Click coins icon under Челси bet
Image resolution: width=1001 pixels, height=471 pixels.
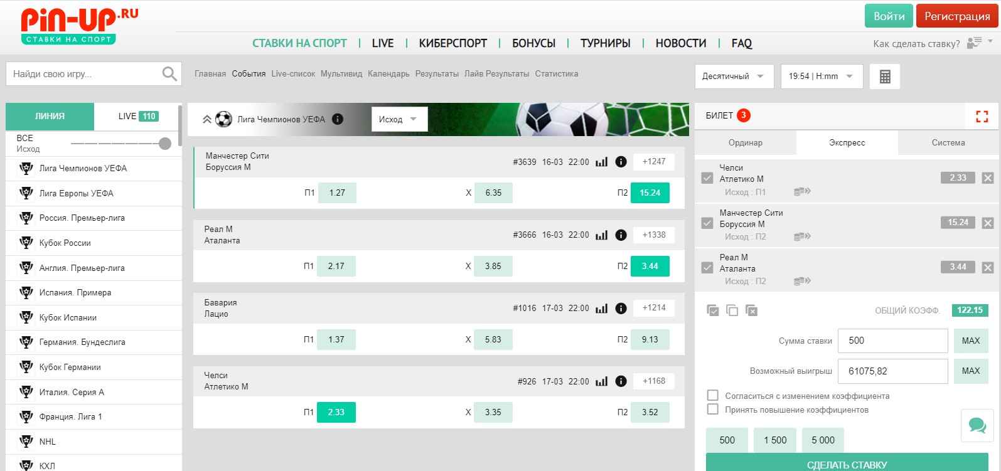[x=802, y=191]
